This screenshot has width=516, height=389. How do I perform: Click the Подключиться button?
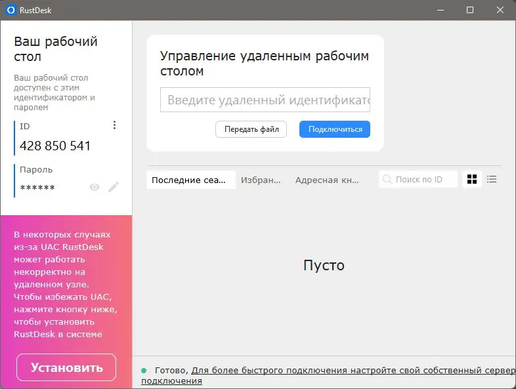(x=335, y=129)
